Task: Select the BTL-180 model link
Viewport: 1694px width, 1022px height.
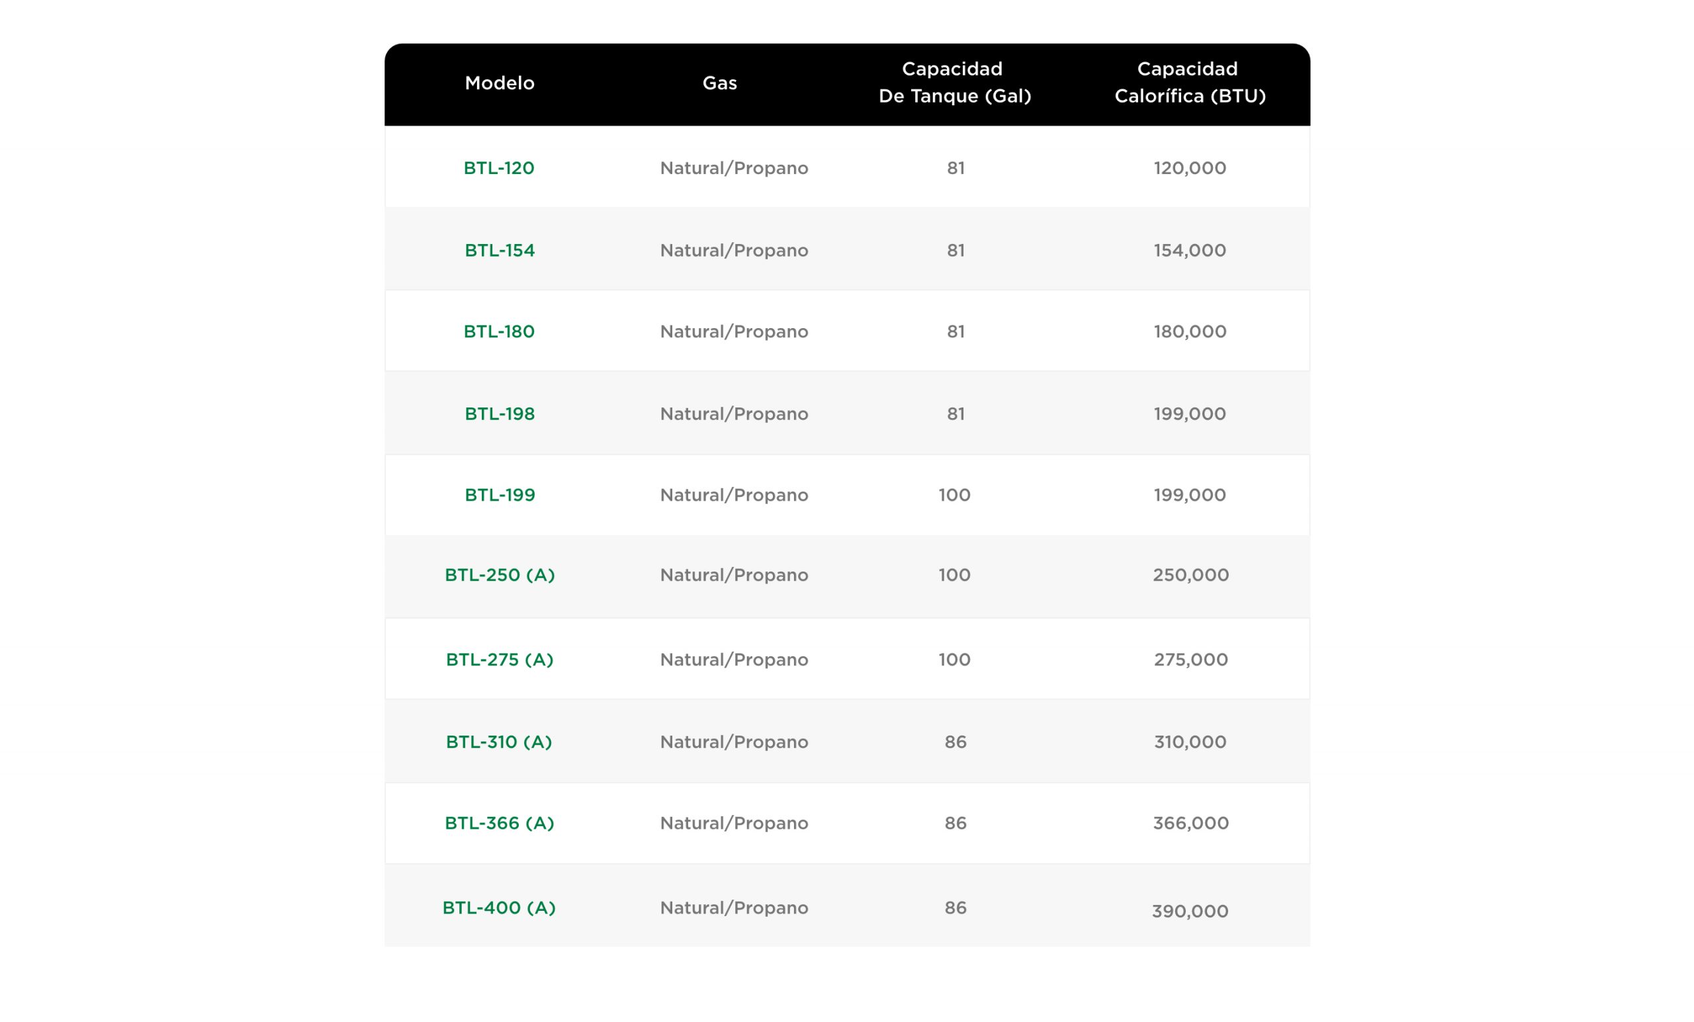Action: click(x=498, y=331)
